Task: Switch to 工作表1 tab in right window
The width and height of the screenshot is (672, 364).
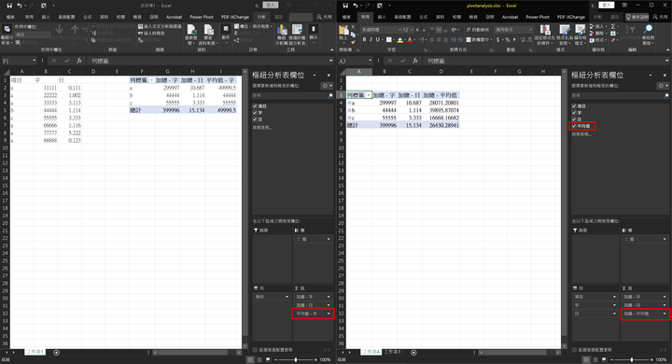Action: pos(392,352)
